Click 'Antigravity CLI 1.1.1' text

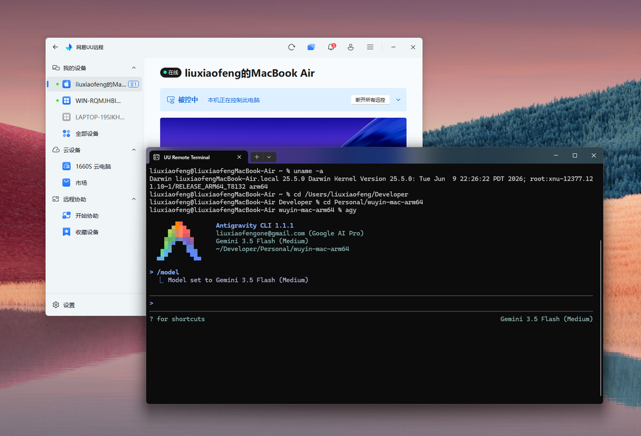(x=255, y=225)
